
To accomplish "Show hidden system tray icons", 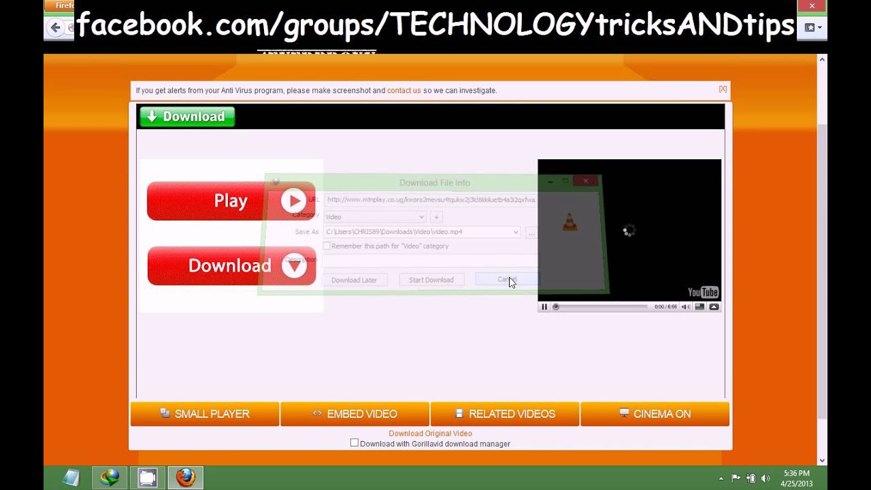I will [721, 478].
